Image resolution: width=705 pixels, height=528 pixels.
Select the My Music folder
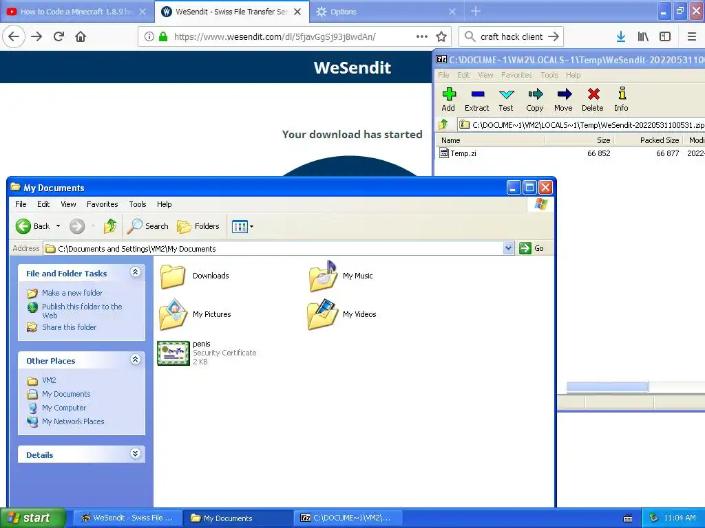pyautogui.click(x=341, y=276)
